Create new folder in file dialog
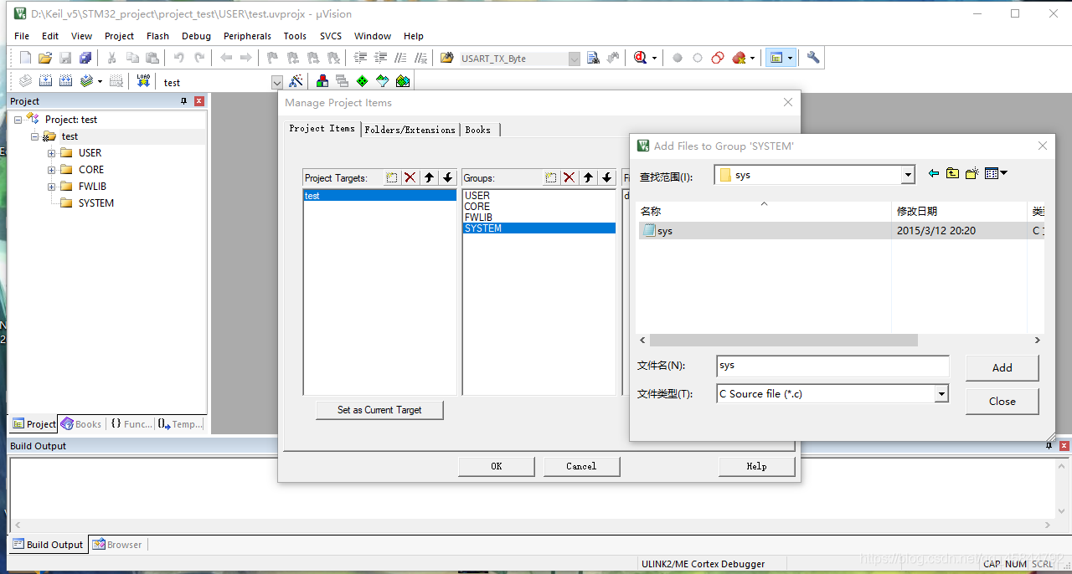1072x574 pixels. click(972, 174)
